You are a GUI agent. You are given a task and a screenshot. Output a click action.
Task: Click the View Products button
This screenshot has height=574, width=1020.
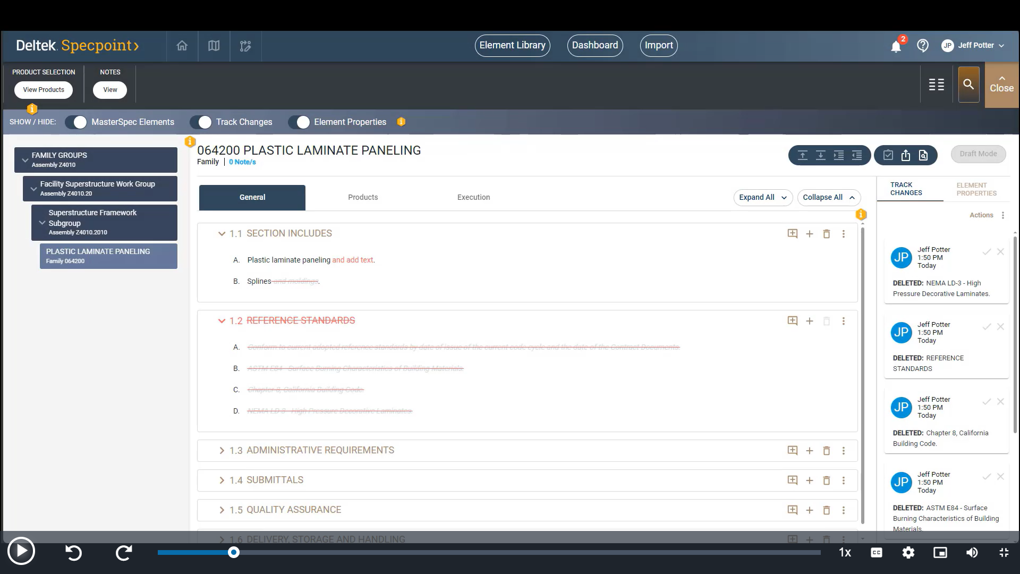coord(44,90)
